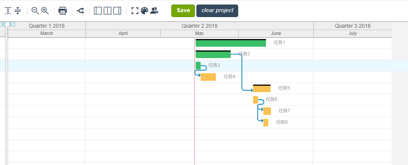Image resolution: width=408 pixels, height=165 pixels.
Task: Toggle the critical path display
Action: pos(81,11)
